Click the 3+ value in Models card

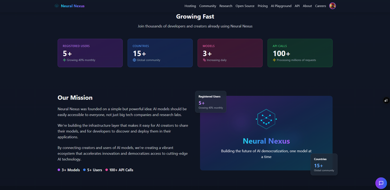(x=207, y=54)
